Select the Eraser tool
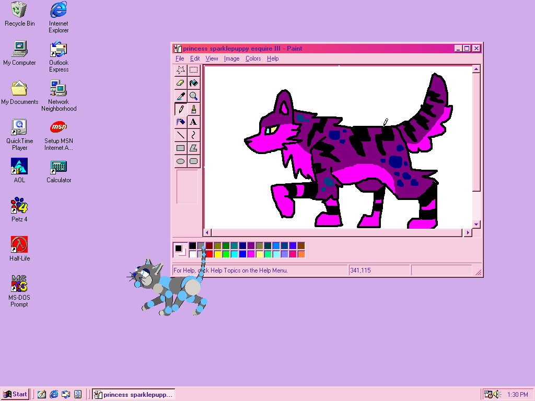The image size is (535, 401). [180, 82]
